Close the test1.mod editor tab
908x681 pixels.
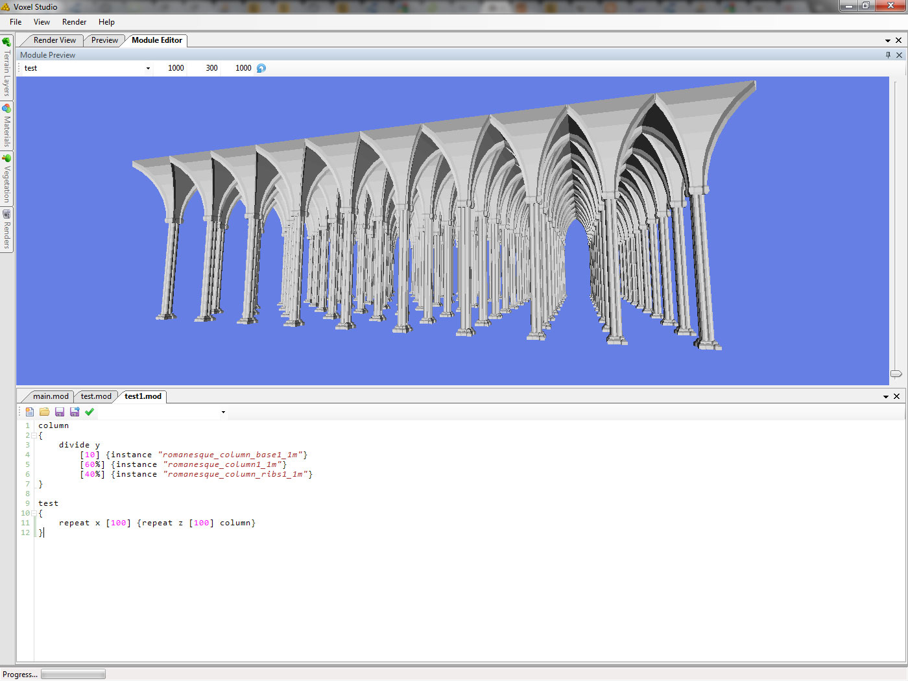tap(896, 396)
